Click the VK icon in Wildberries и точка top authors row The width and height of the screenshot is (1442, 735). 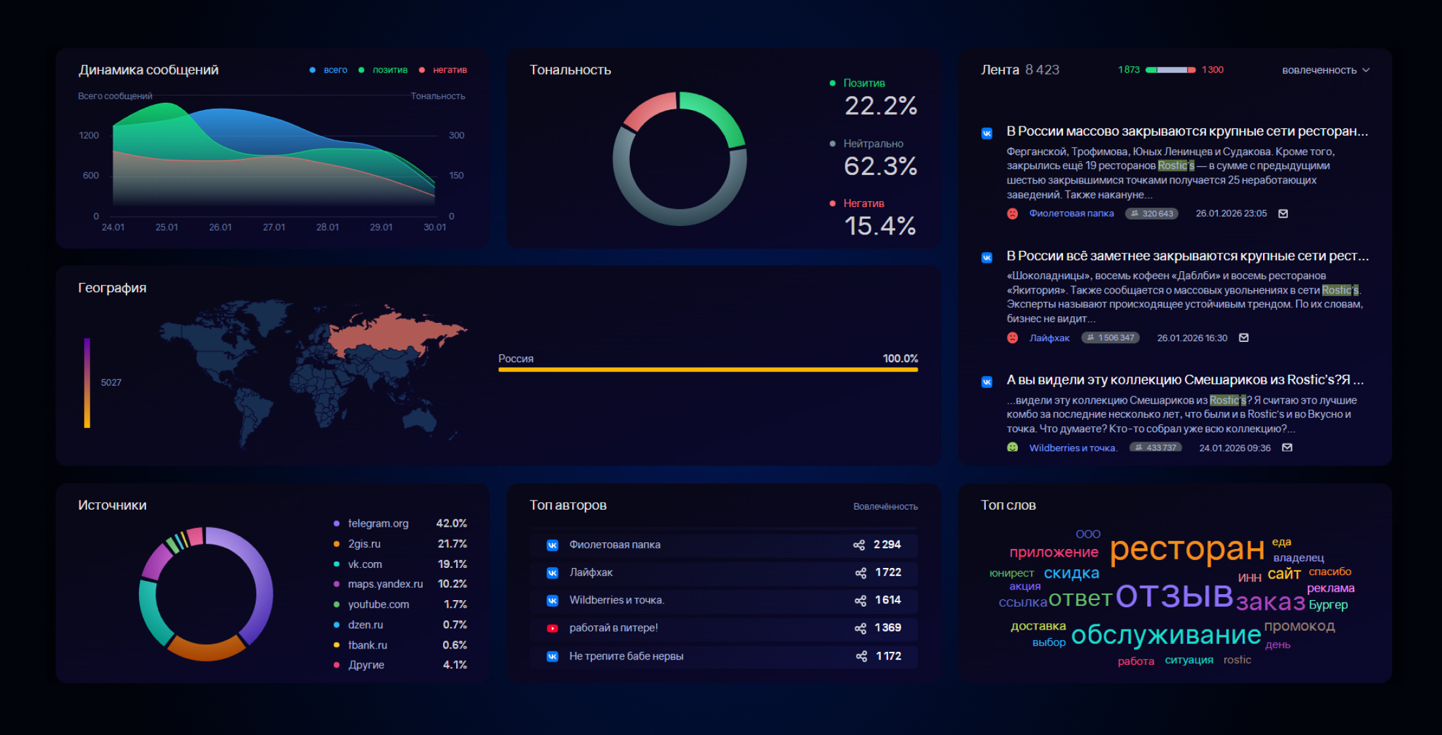click(x=553, y=601)
